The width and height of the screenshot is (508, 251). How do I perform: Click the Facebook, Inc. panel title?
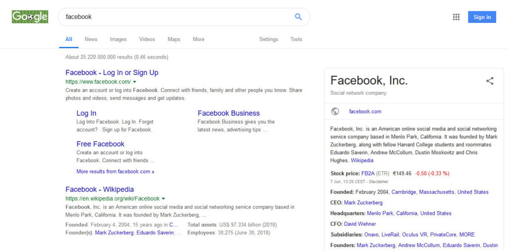pos(369,80)
